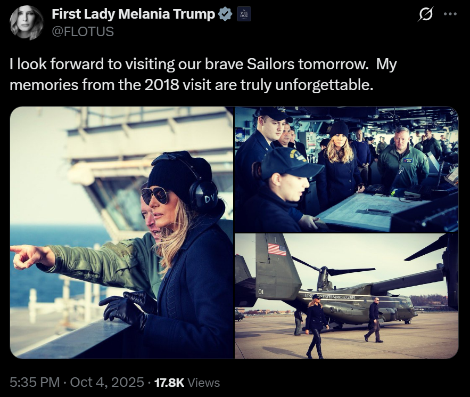Open the top-right ship bridge photo
This screenshot has height=397, width=470.
click(347, 168)
